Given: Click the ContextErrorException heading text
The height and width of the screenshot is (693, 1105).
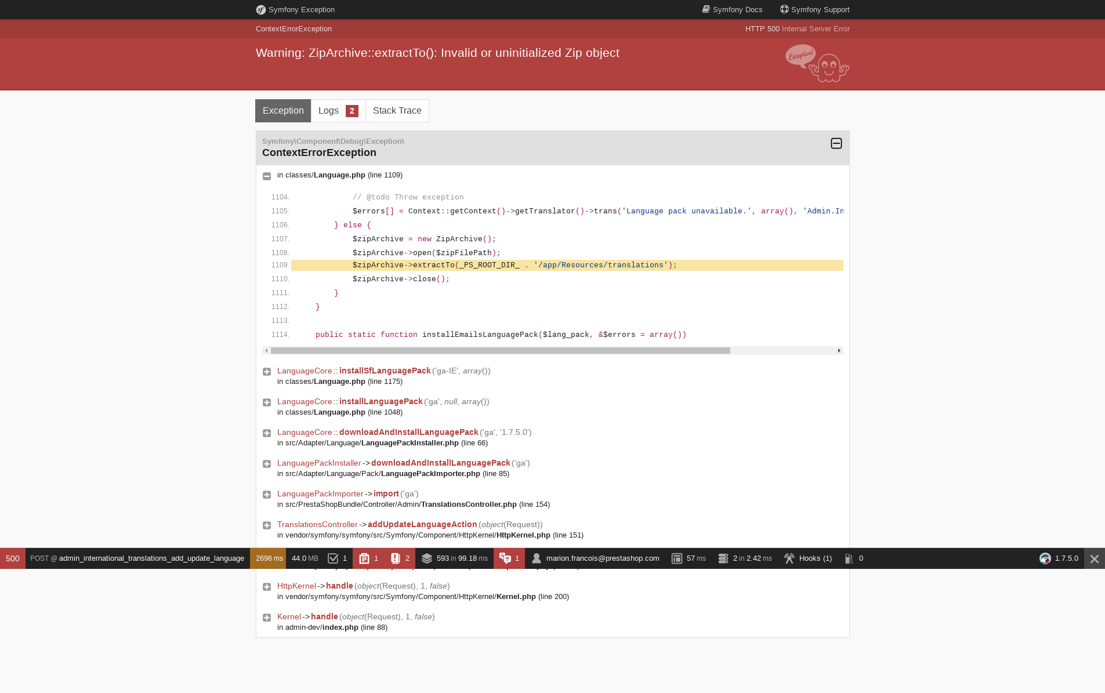Looking at the screenshot, I should tap(319, 153).
